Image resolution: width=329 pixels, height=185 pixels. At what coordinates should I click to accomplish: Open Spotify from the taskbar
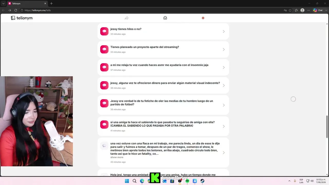click(187, 181)
